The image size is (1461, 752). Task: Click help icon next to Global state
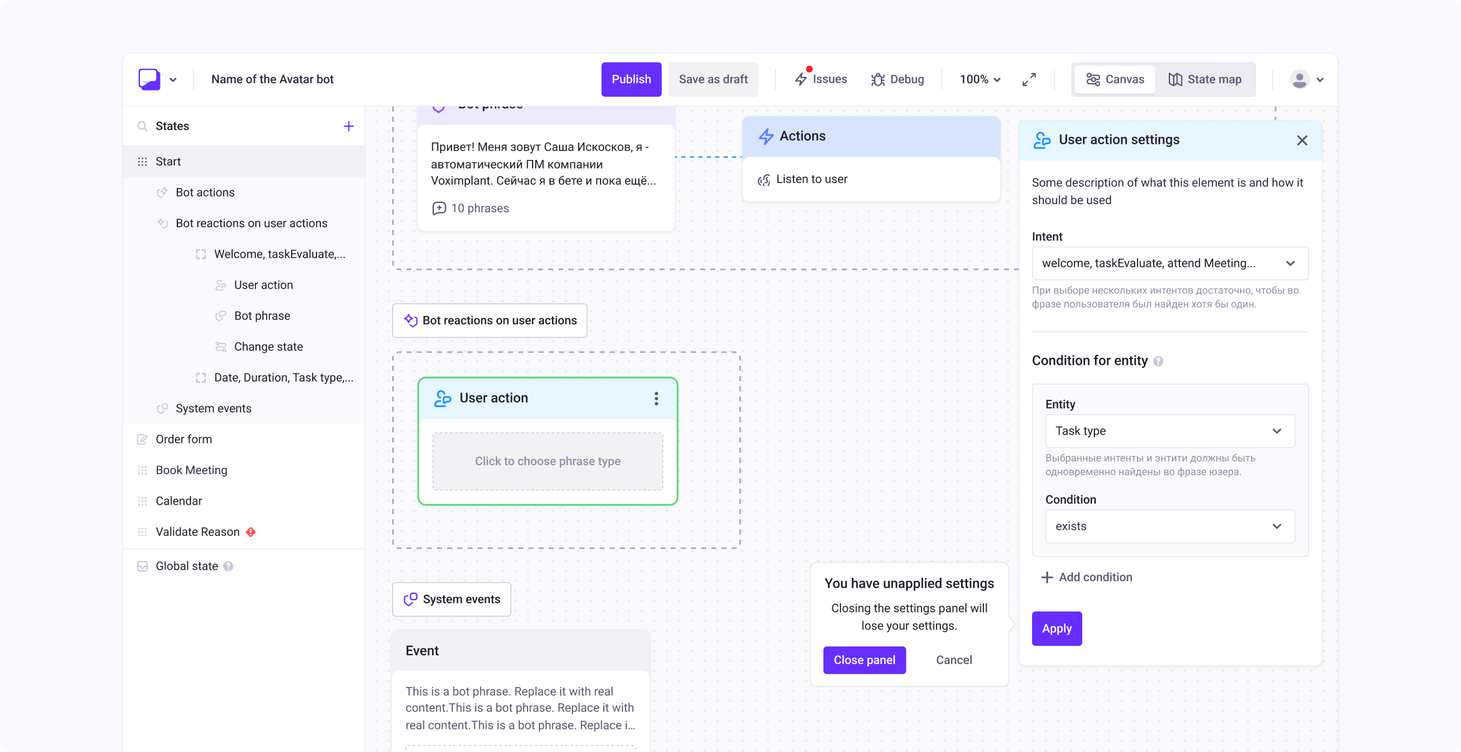tap(229, 566)
